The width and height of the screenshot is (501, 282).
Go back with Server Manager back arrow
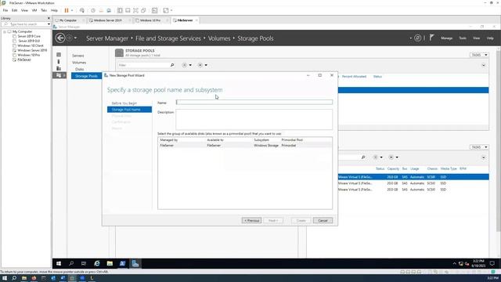pos(60,38)
